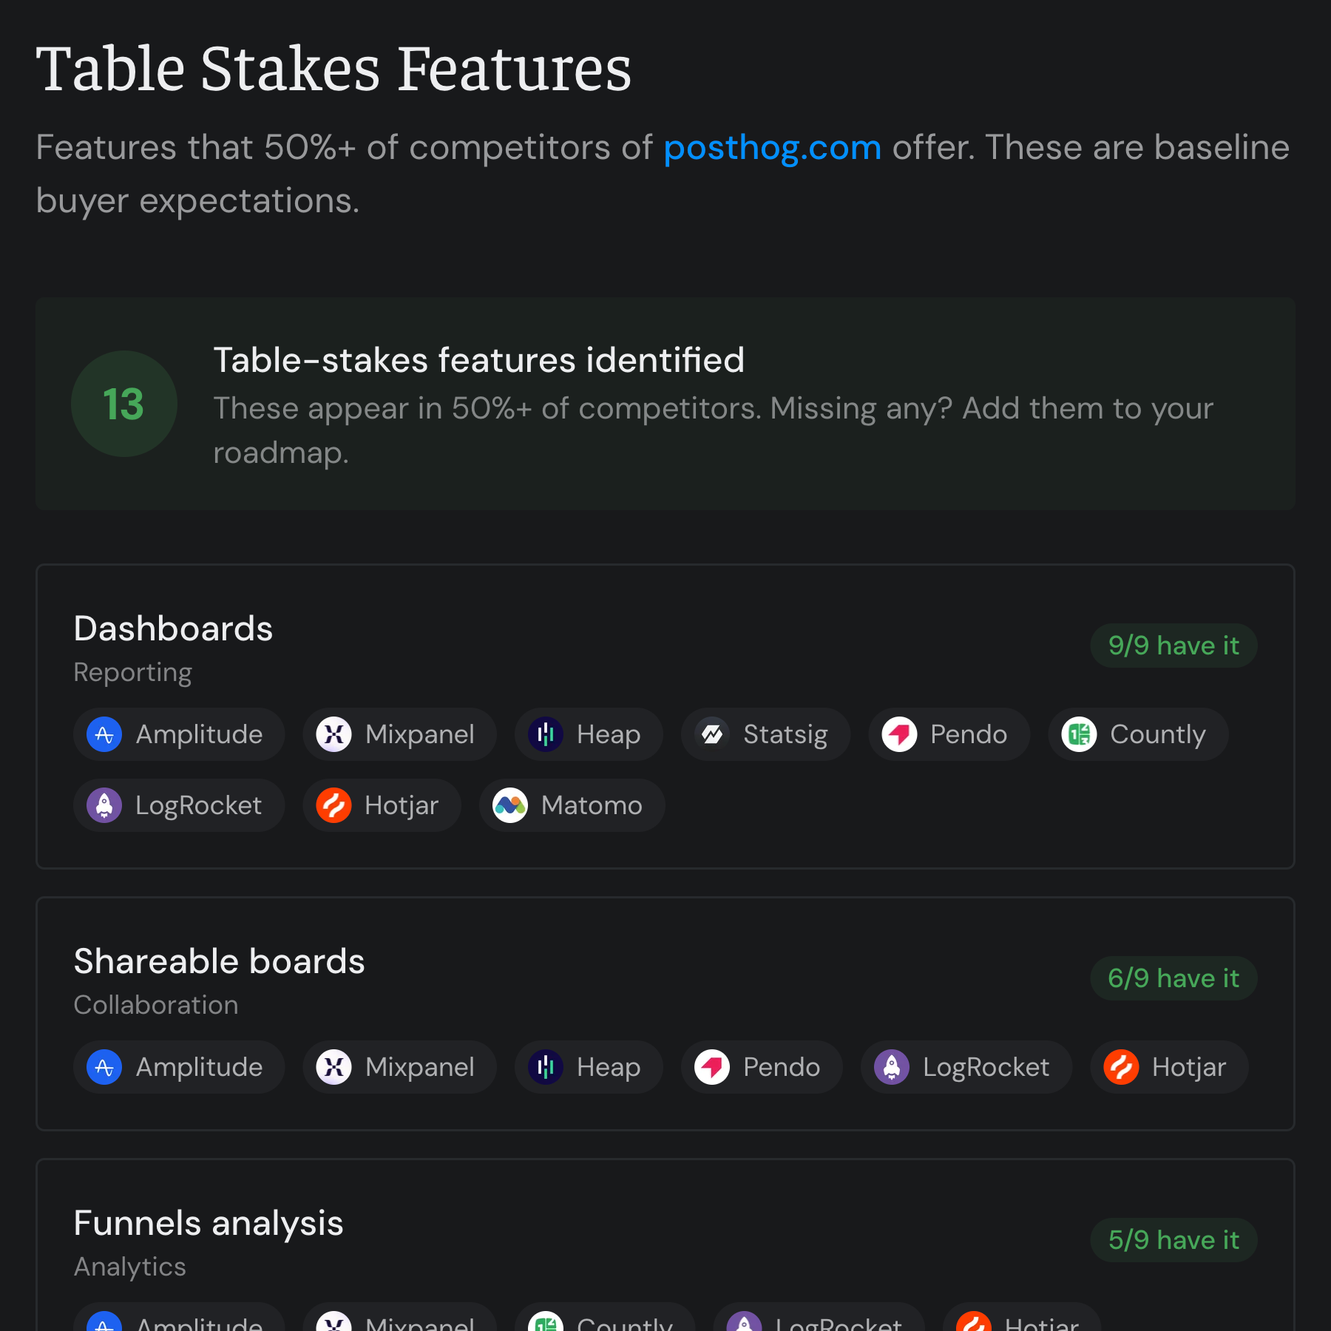Click the Countly logo icon under Dashboards
This screenshot has height=1331, width=1331.
pos(1079,735)
